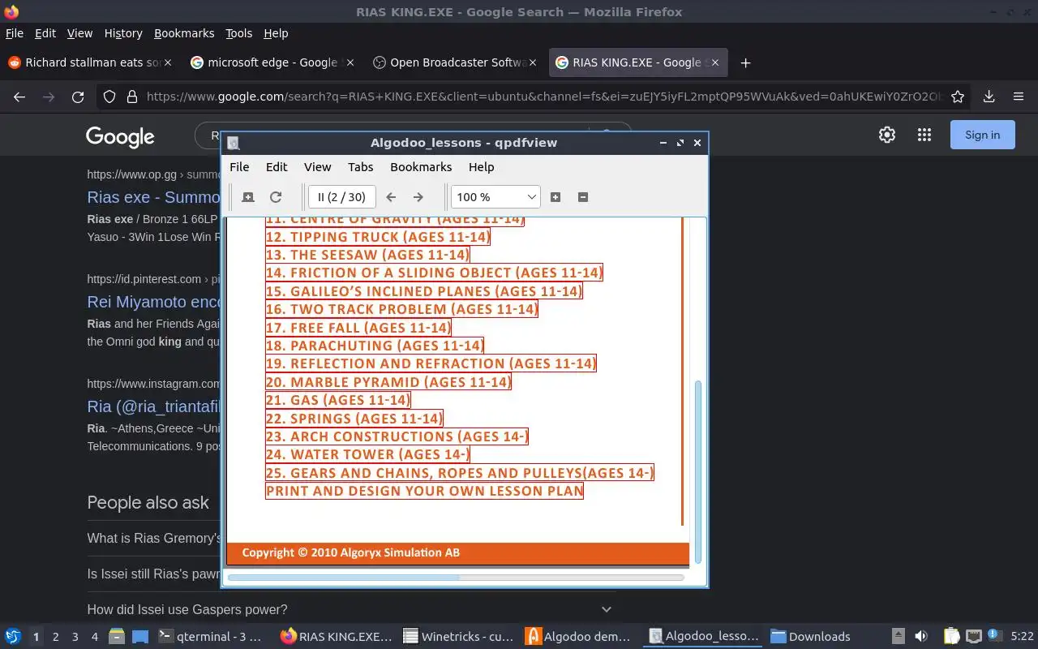The image size is (1038, 649).
Task: Open lesson 21. GAS link
Action: coord(338,400)
